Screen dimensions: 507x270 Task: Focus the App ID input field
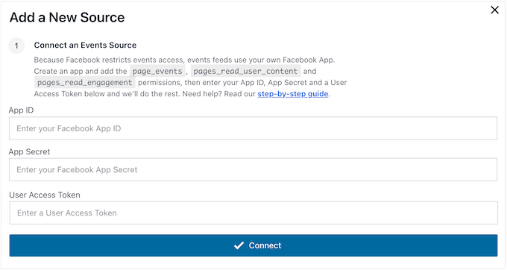[253, 128]
